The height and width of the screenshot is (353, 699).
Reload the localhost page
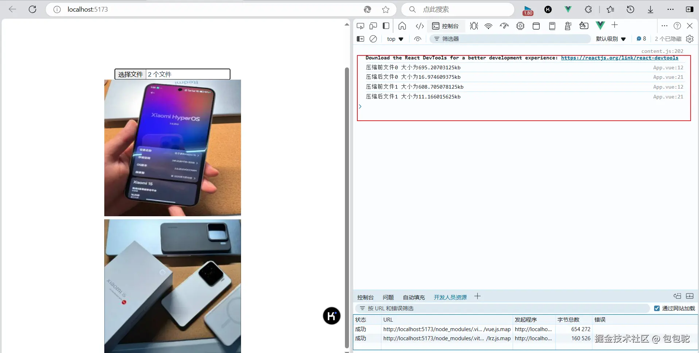click(32, 9)
